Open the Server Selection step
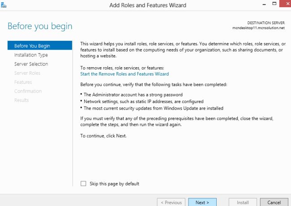This screenshot has width=291, height=206. coord(31,64)
